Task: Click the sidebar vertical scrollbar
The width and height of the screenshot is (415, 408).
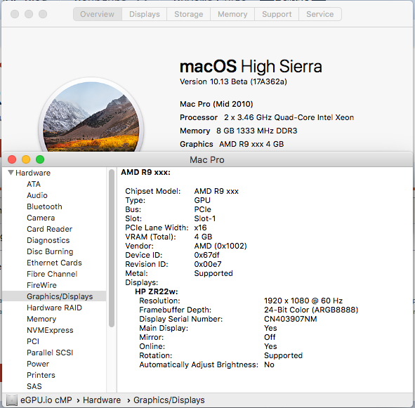Action: (x=112, y=249)
